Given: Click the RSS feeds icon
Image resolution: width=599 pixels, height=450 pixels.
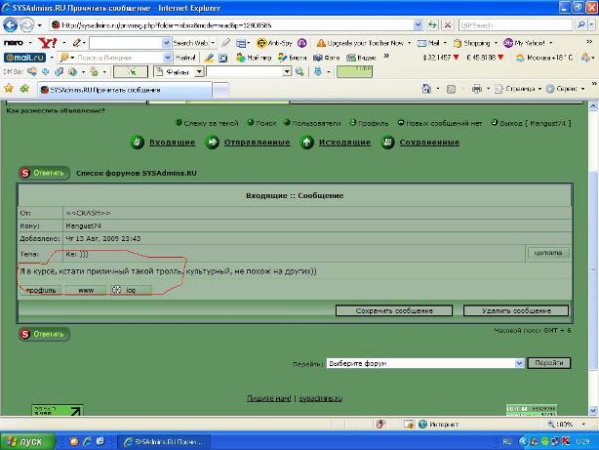Looking at the screenshot, I should tap(451, 89).
